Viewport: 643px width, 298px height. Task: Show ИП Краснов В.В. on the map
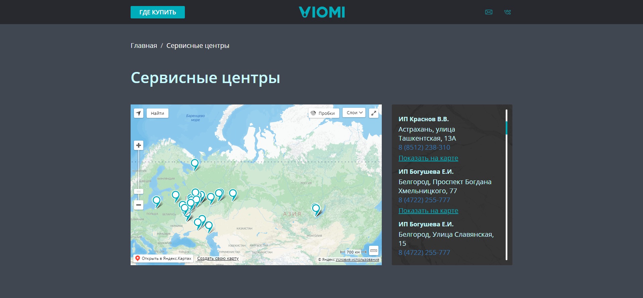tap(428, 158)
